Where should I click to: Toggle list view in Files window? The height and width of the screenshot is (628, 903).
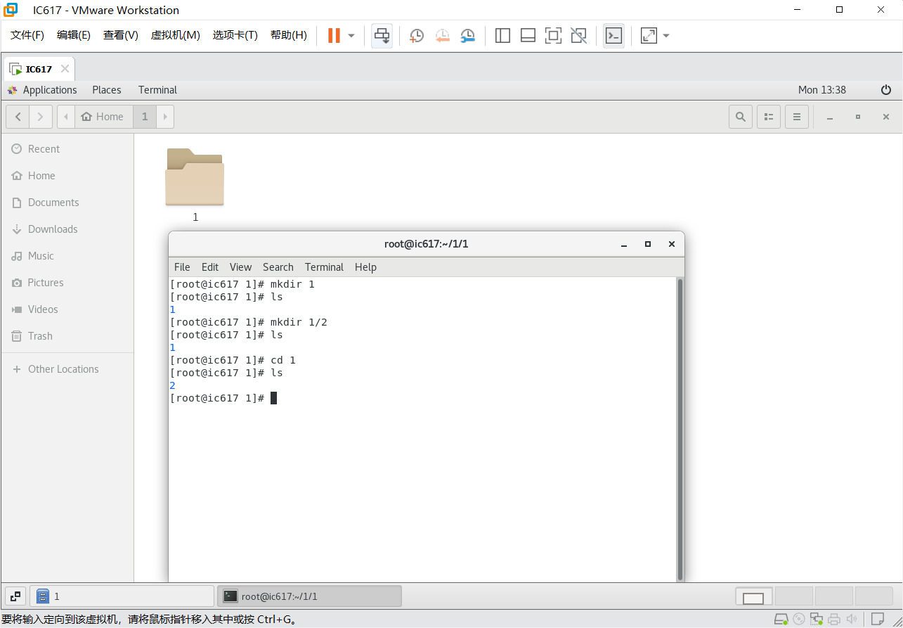point(769,117)
